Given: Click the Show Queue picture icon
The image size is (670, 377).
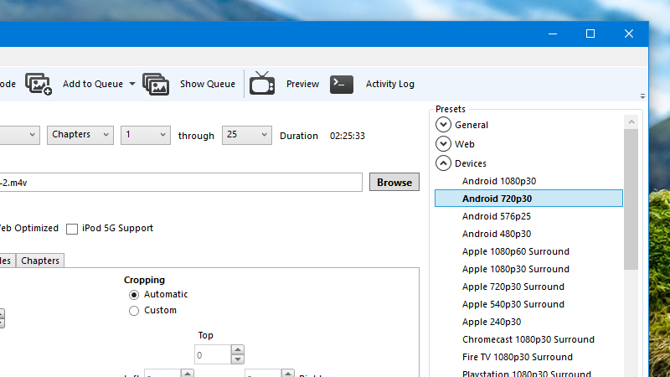Looking at the screenshot, I should (156, 84).
